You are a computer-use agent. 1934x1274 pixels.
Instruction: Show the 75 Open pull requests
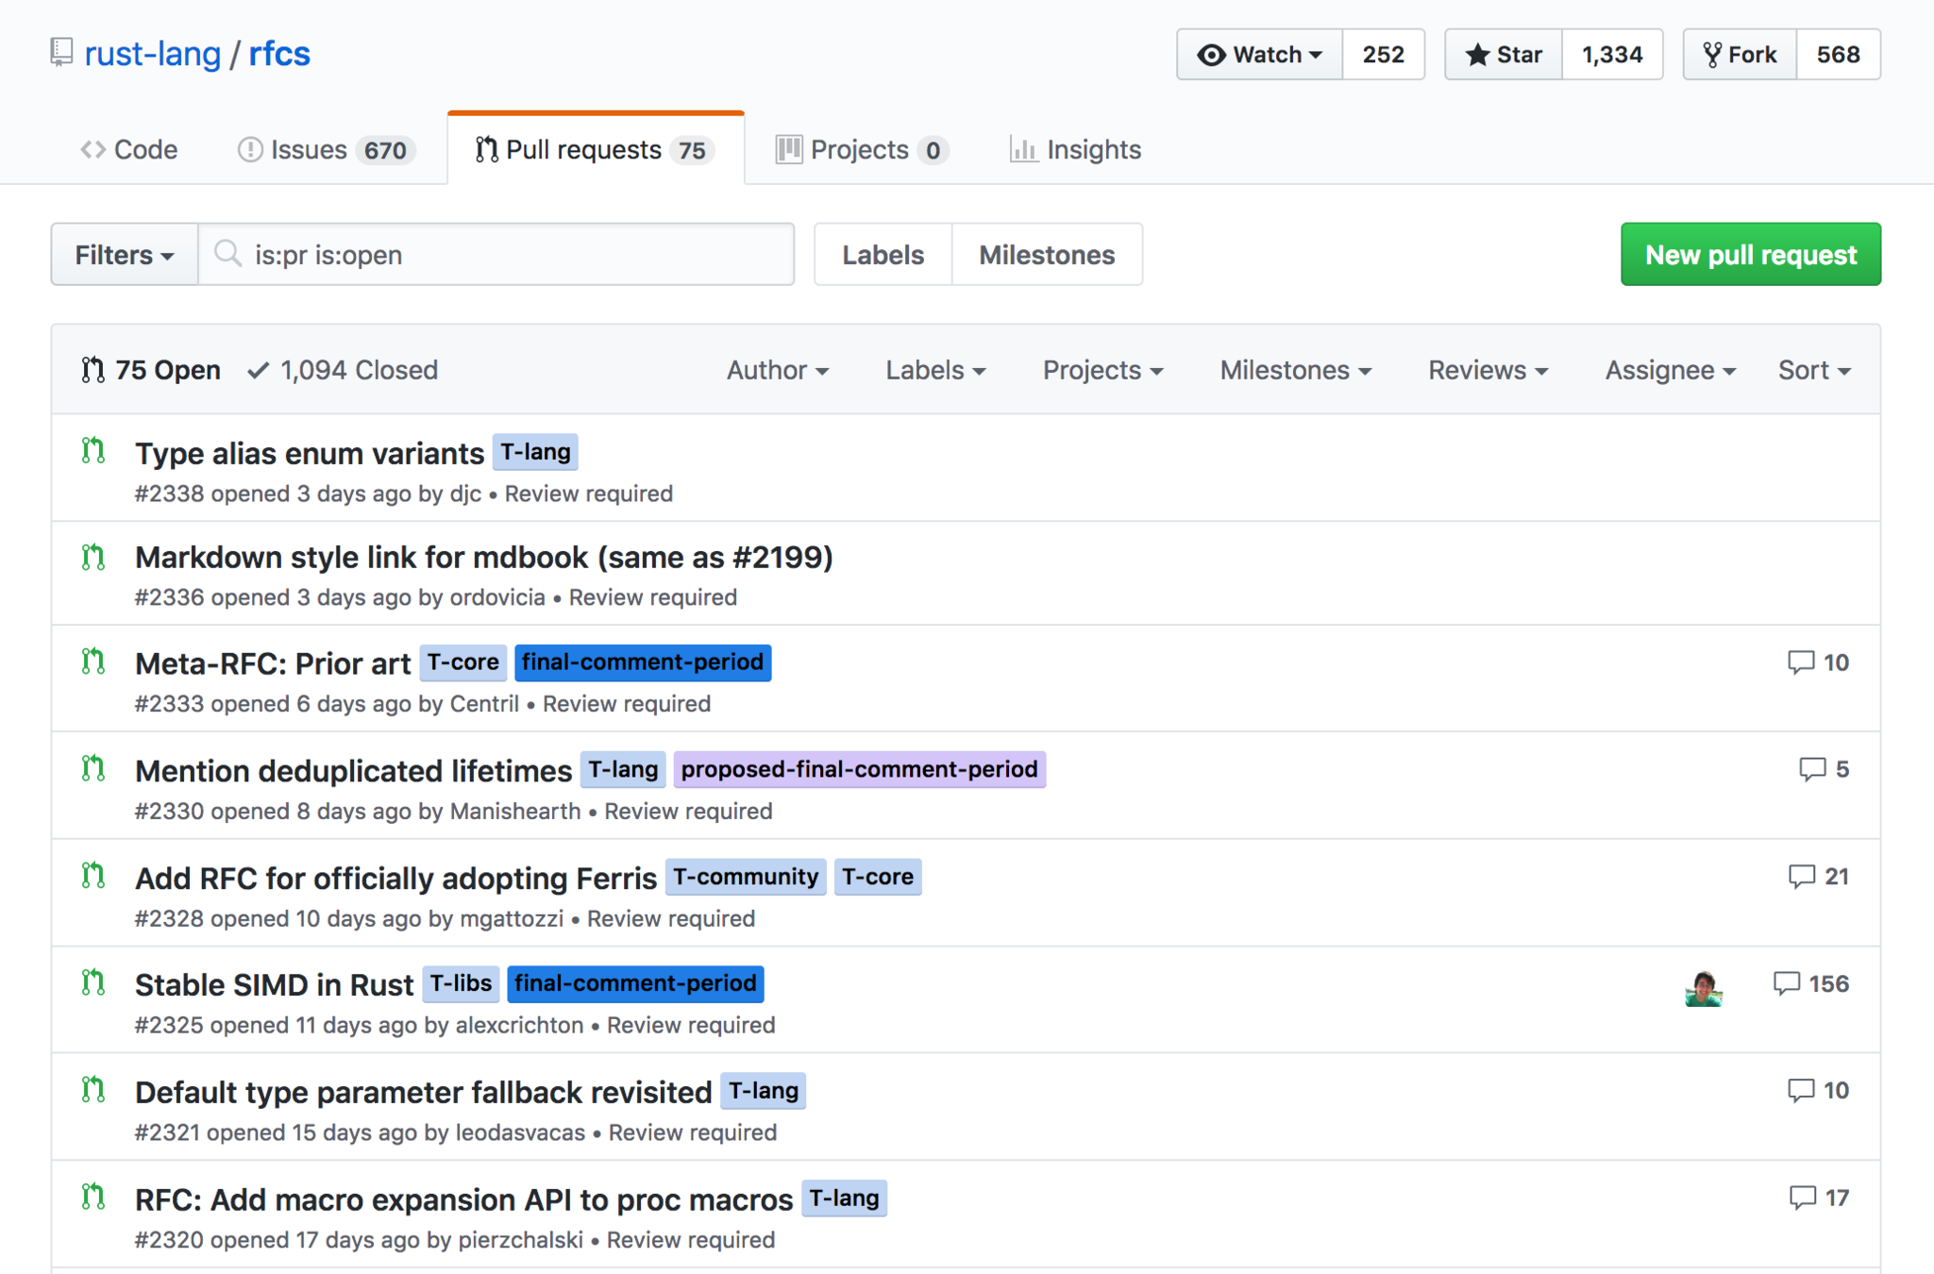[151, 370]
